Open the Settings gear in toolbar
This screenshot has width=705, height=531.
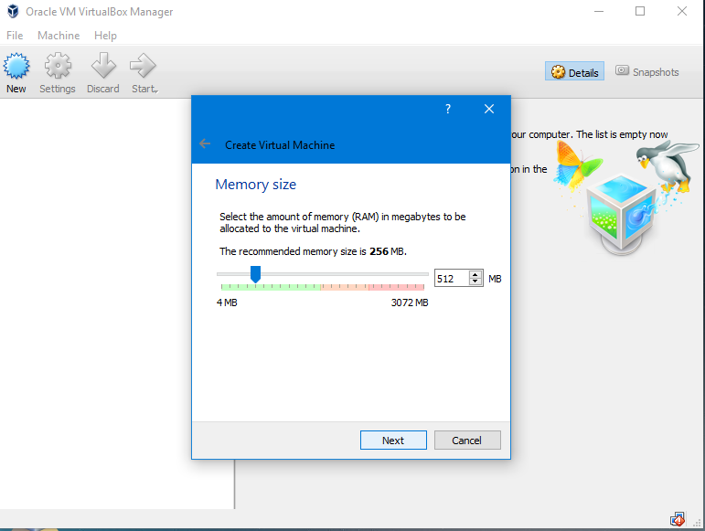(x=58, y=66)
